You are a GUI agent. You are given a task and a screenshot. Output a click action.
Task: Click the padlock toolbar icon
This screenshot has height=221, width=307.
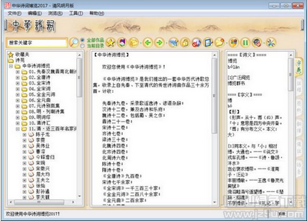pyautogui.click(x=185, y=42)
